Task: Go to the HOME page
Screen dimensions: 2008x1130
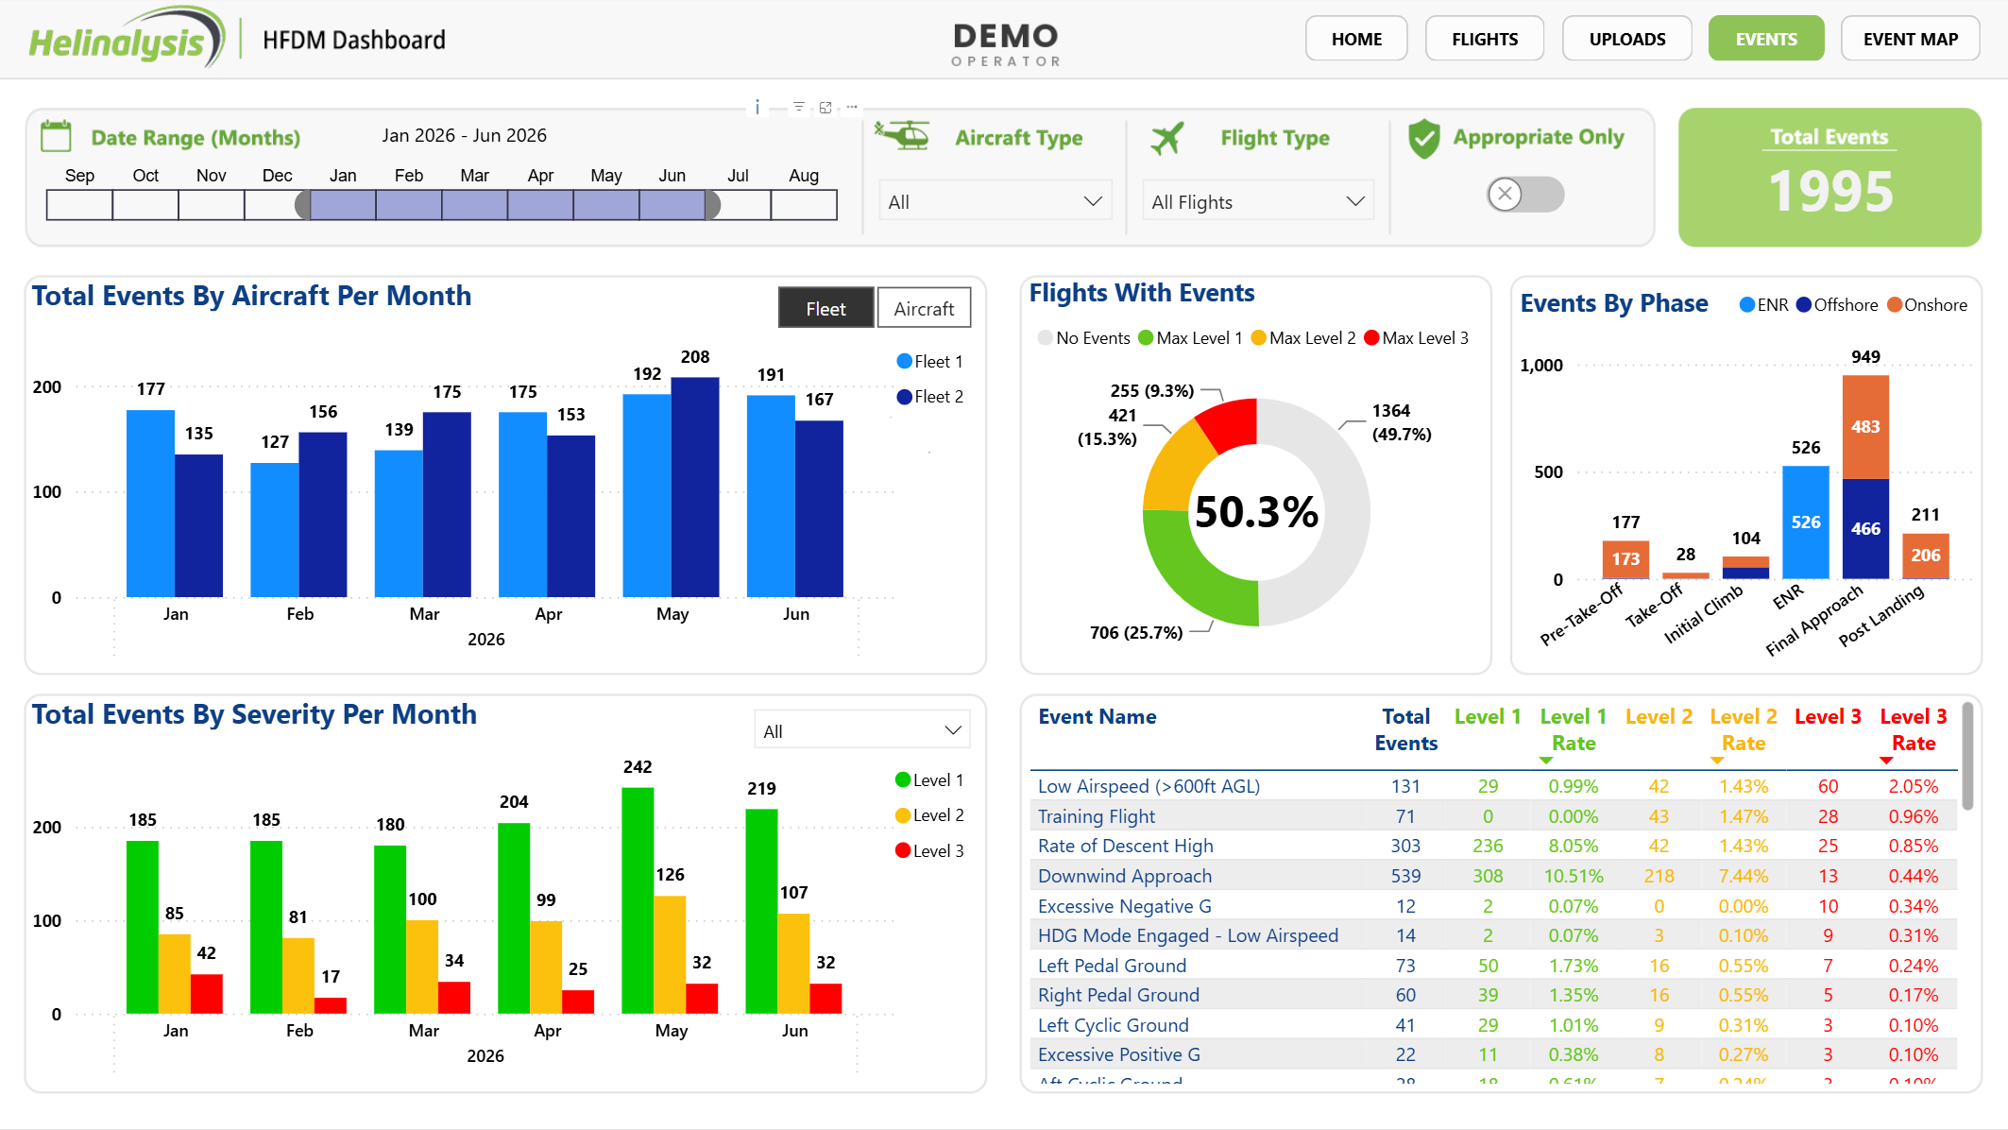Action: (x=1356, y=39)
